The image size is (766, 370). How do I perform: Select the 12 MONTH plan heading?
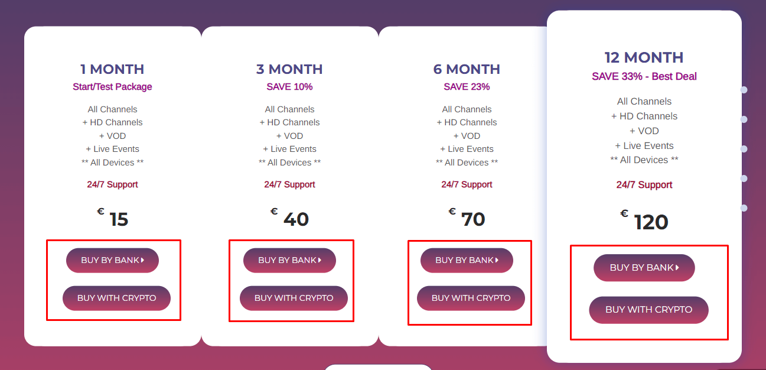644,58
